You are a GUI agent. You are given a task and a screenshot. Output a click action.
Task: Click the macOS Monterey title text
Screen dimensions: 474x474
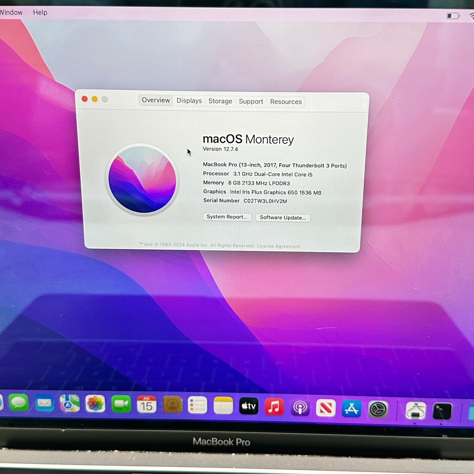[248, 139]
